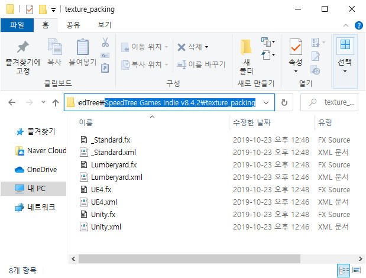366x278 pixels.
Task: Click the Properties (속성) checkmark icon
Action: 296,47
